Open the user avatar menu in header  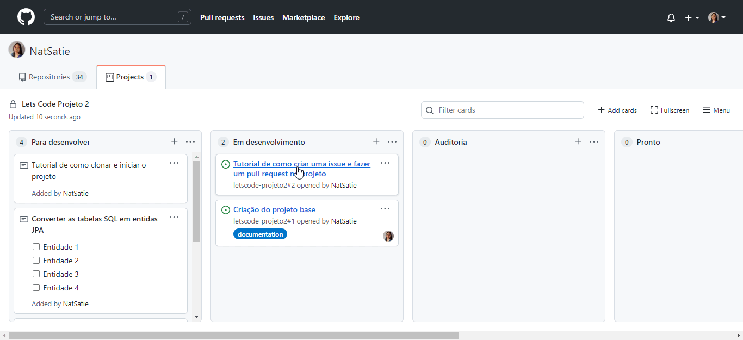click(x=716, y=17)
